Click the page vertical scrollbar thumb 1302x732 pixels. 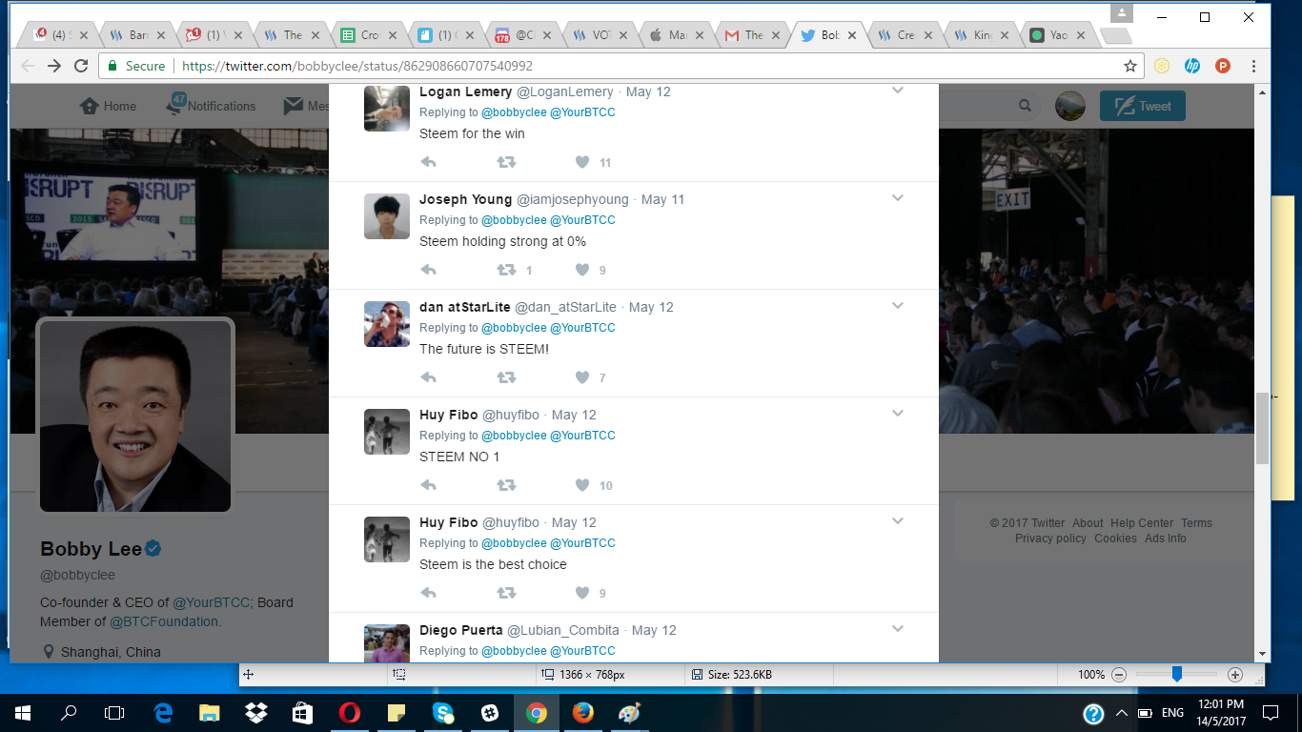[1262, 428]
